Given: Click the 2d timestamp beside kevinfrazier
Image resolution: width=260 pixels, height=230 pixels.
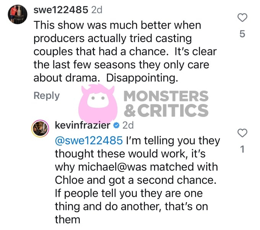Looking at the screenshot, I should [128, 125].
